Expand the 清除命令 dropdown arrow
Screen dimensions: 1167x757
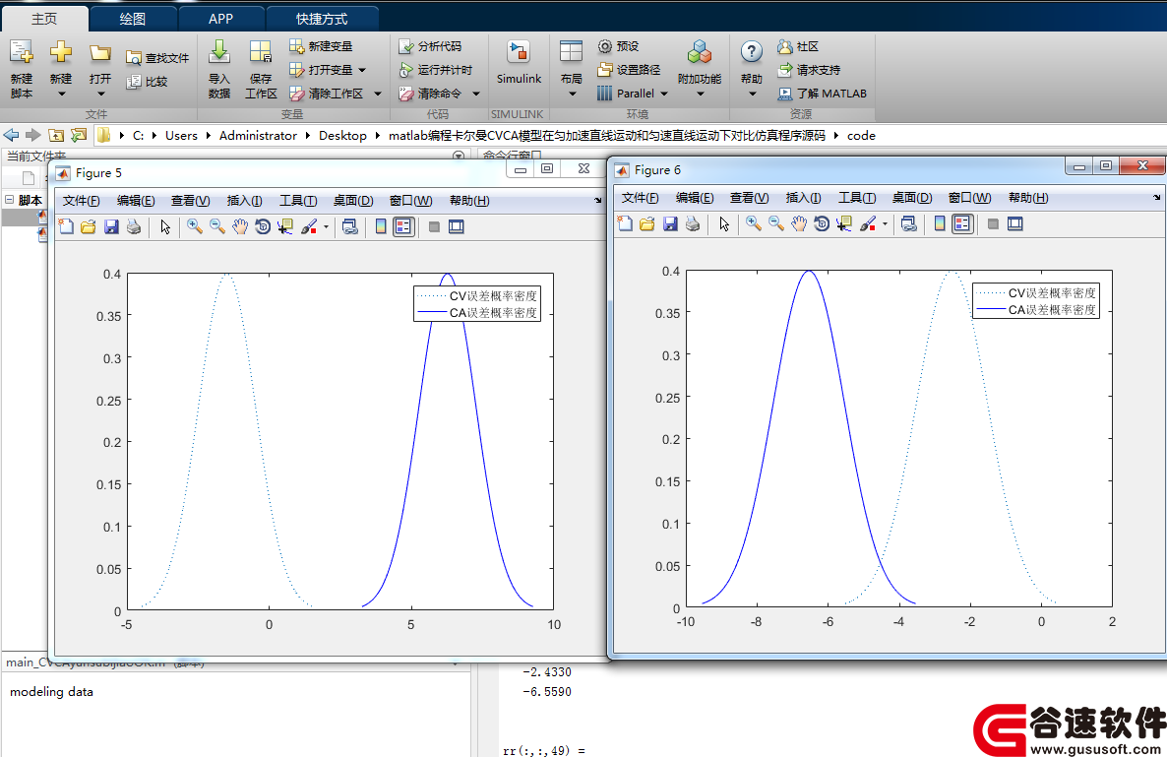coord(476,94)
